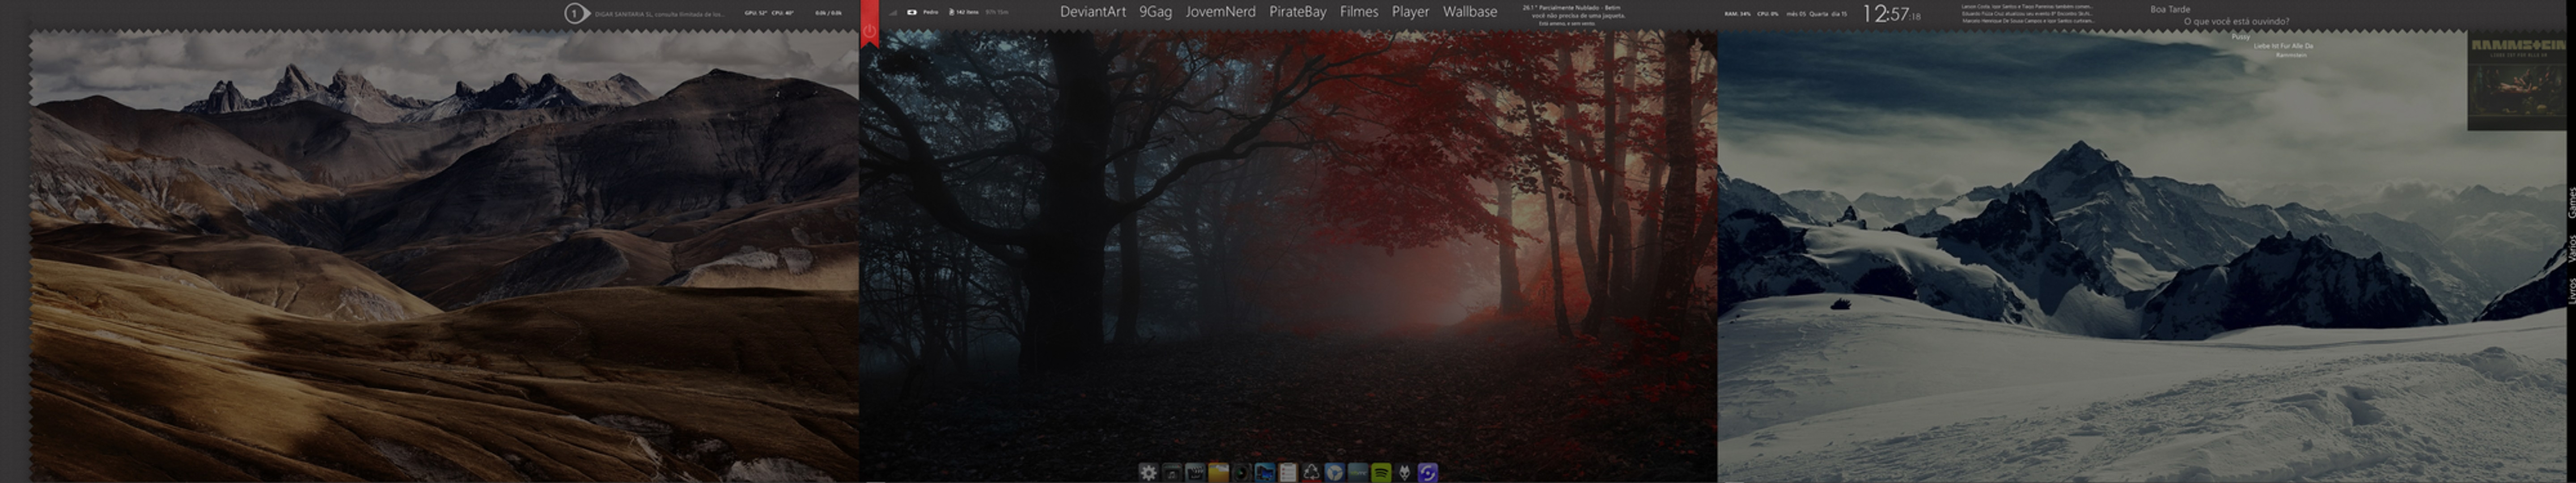Click the 'Pedro' user name label
This screenshot has width=2576, height=483.
tap(930, 12)
